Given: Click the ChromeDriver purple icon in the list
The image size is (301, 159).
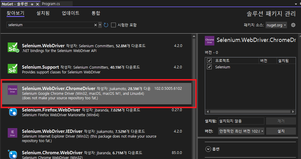Looking at the screenshot, I should (x=13, y=90).
